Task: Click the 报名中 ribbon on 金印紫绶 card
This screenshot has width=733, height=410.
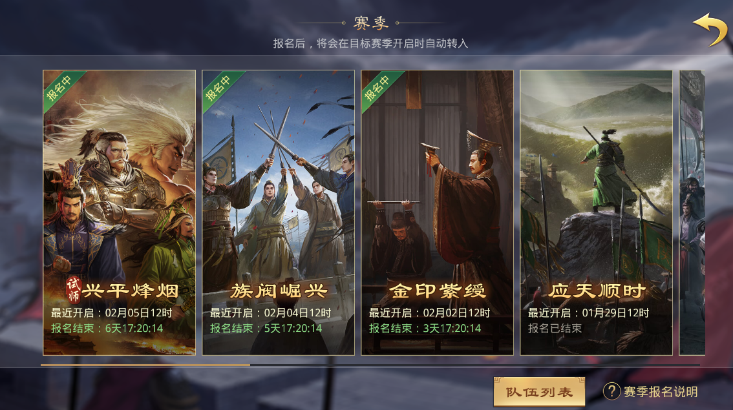Action: click(x=378, y=87)
